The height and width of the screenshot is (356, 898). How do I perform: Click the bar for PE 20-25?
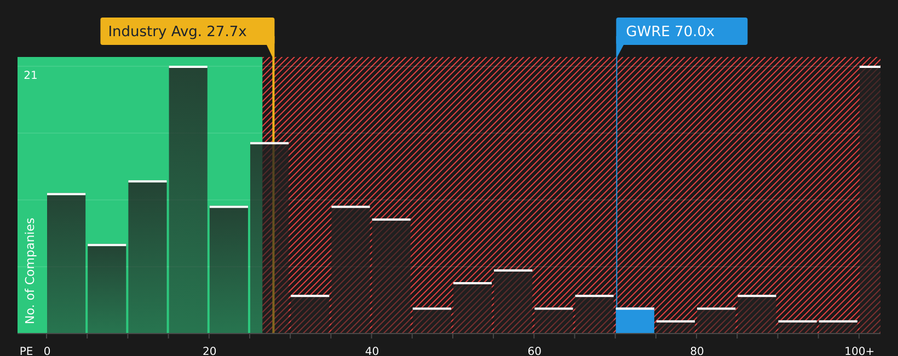(229, 269)
